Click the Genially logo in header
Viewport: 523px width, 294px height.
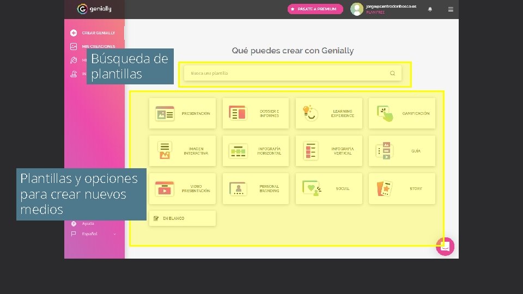tap(94, 9)
